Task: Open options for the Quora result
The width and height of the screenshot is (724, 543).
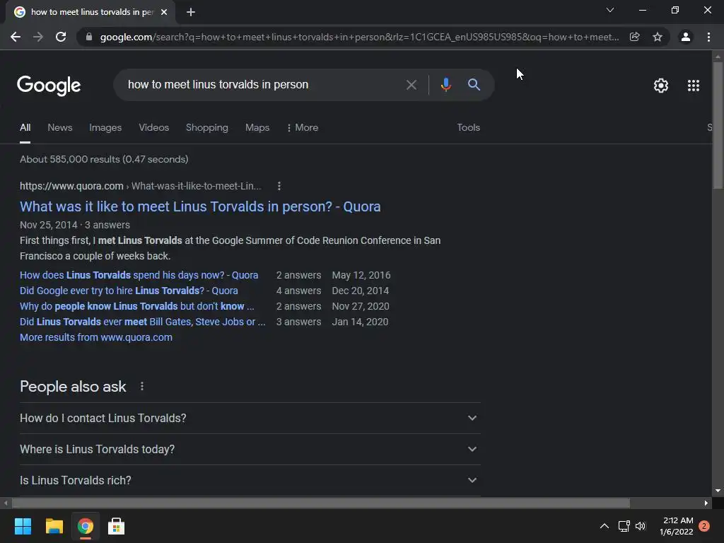Action: pyautogui.click(x=279, y=186)
